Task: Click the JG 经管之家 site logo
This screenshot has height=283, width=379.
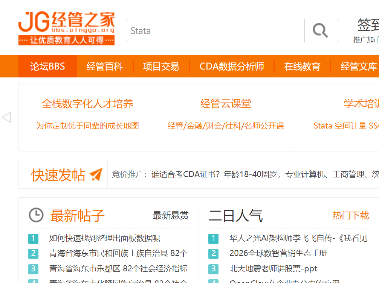Action: [66, 28]
